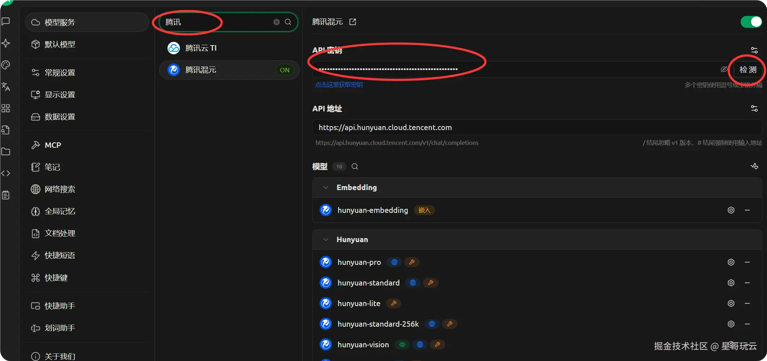
Task: Click the magnifier icon in the provider search box
Action: 288,22
